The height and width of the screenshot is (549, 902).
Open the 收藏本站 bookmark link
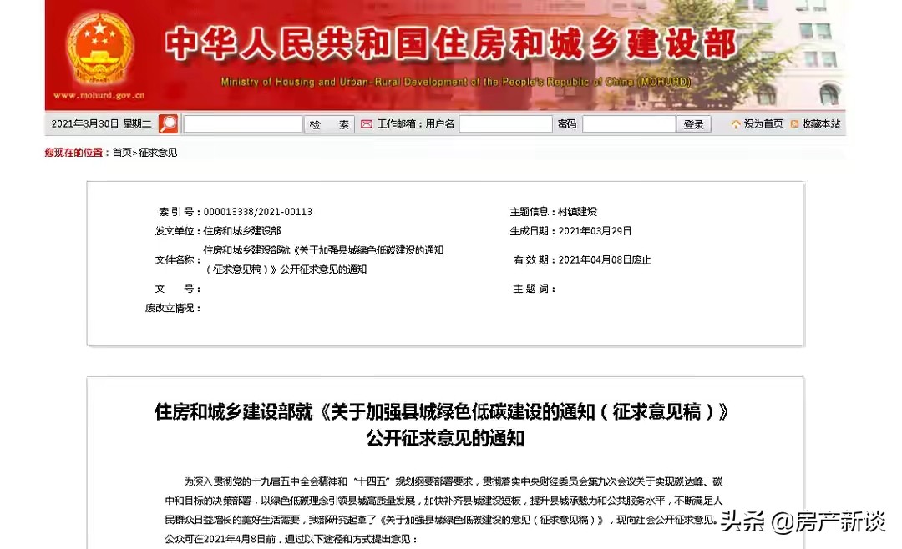coord(821,124)
